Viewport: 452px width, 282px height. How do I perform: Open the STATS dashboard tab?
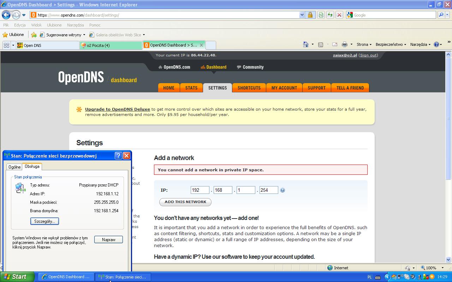(x=191, y=88)
